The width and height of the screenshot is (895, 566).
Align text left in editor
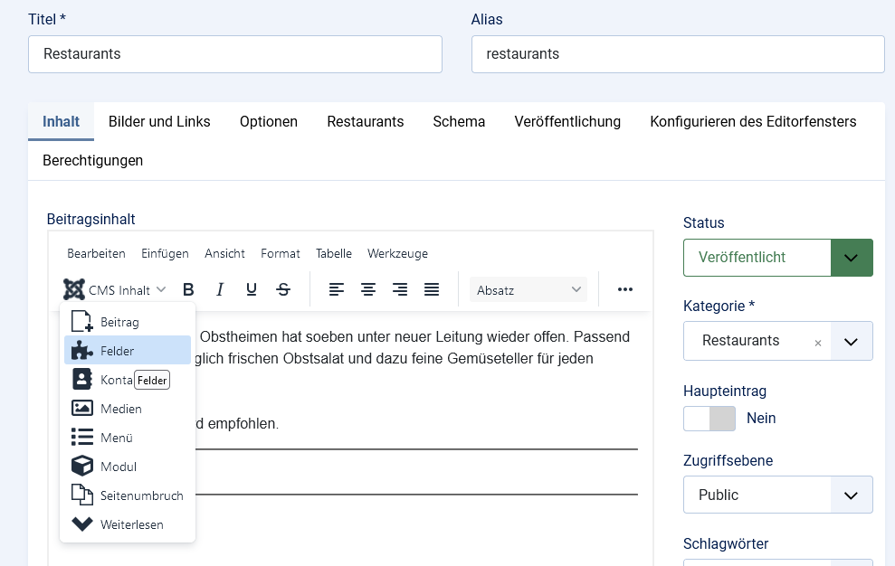tap(337, 289)
